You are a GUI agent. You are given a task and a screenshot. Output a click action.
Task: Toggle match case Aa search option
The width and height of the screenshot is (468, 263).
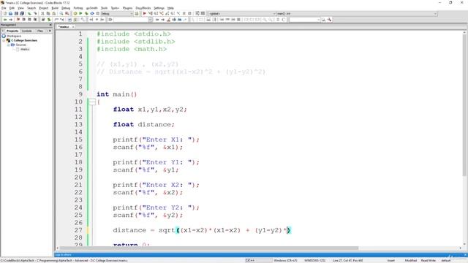[179, 20]
